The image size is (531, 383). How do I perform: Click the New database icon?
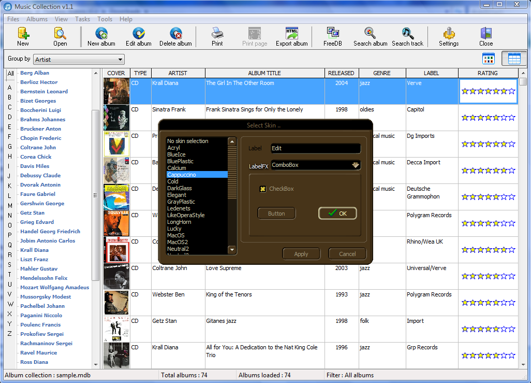(23, 36)
